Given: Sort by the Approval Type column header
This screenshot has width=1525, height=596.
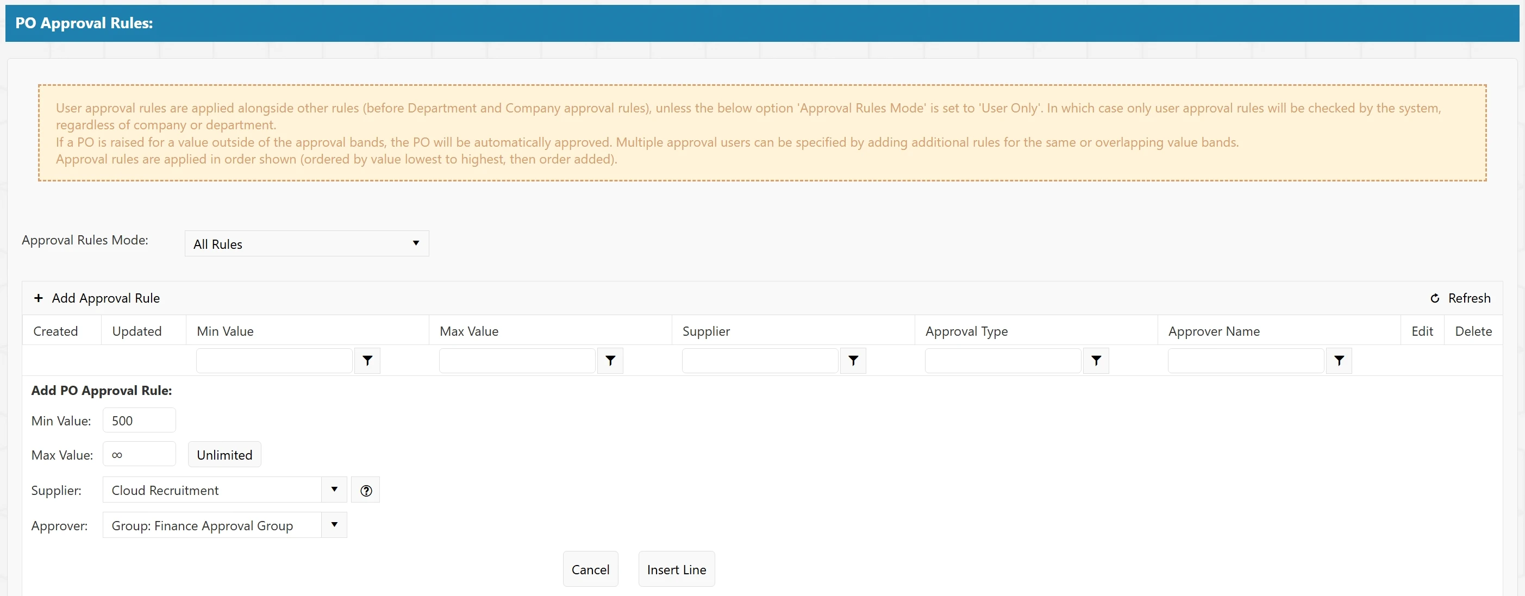Looking at the screenshot, I should [966, 331].
